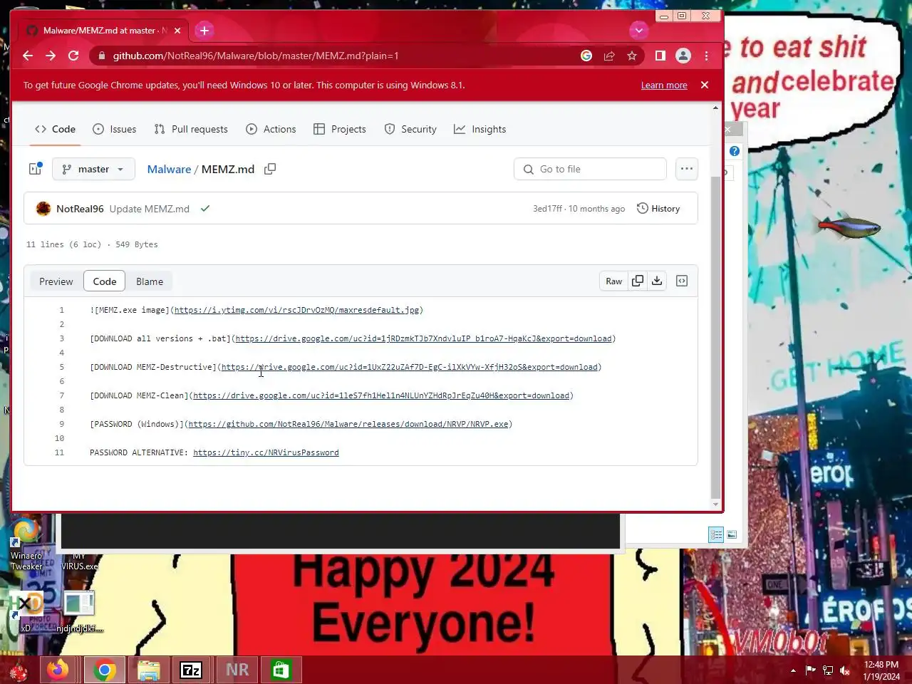Open the Actions tab
The image size is (912, 684).
(x=271, y=129)
